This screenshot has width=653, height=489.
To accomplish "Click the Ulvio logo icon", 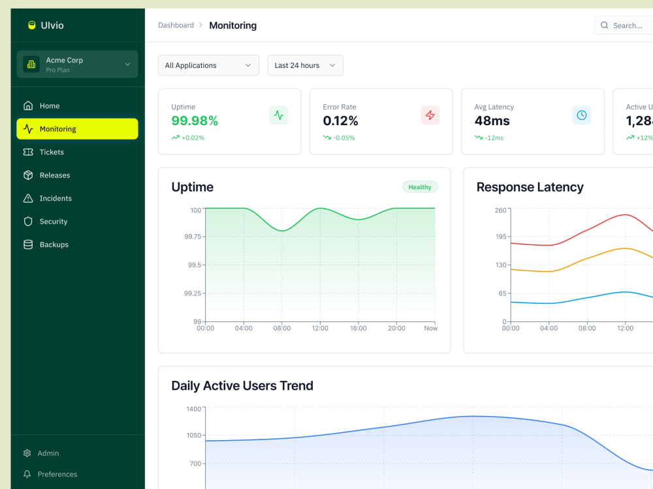I will [31, 25].
